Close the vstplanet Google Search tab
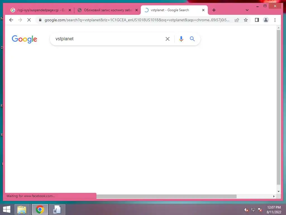This screenshot has width=286, height=215. (x=203, y=10)
